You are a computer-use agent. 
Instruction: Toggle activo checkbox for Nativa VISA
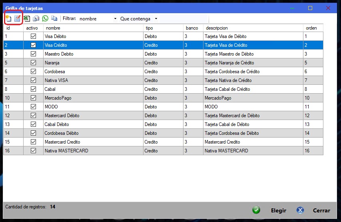(33, 80)
